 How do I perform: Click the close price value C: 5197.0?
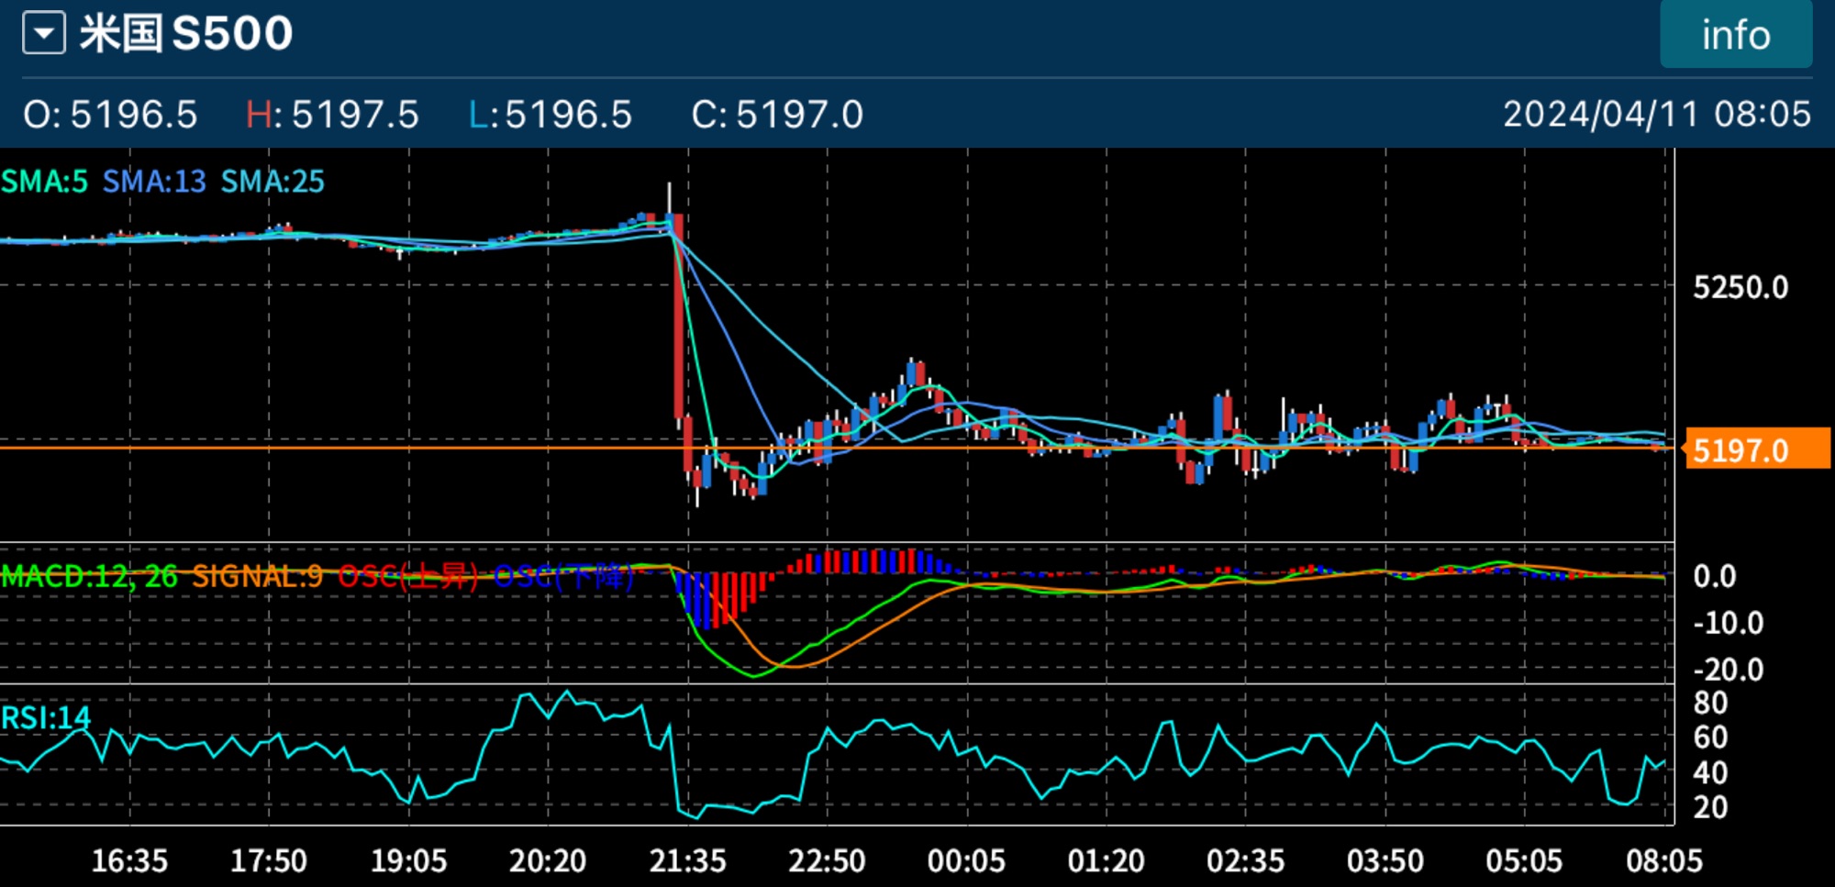777,115
